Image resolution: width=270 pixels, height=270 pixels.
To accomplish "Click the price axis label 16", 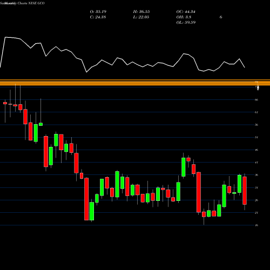I will 256,225.
